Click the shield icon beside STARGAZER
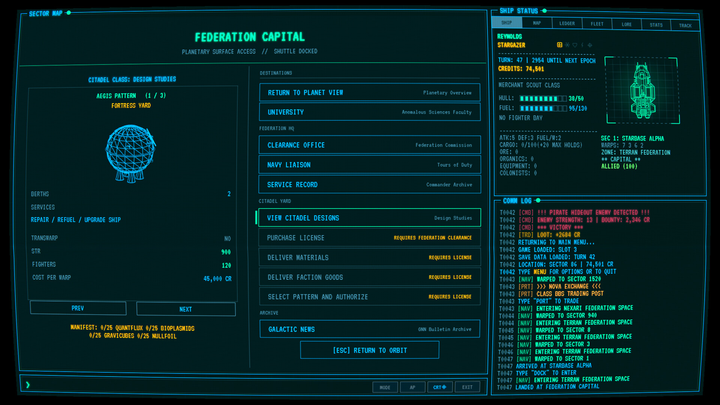This screenshot has height=405, width=720. tap(574, 45)
